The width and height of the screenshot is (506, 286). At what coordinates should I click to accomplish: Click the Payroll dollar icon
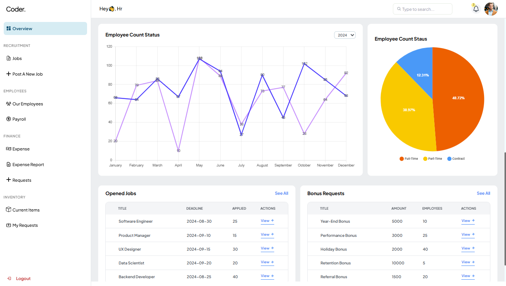9,119
